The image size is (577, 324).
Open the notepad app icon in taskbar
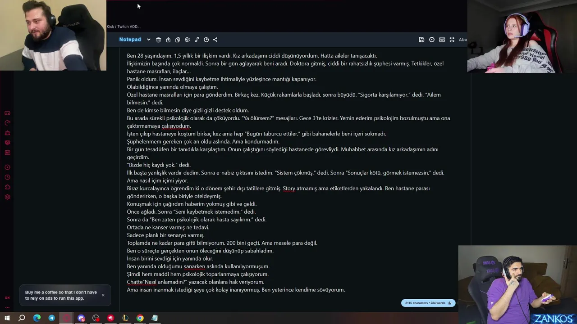(155, 318)
